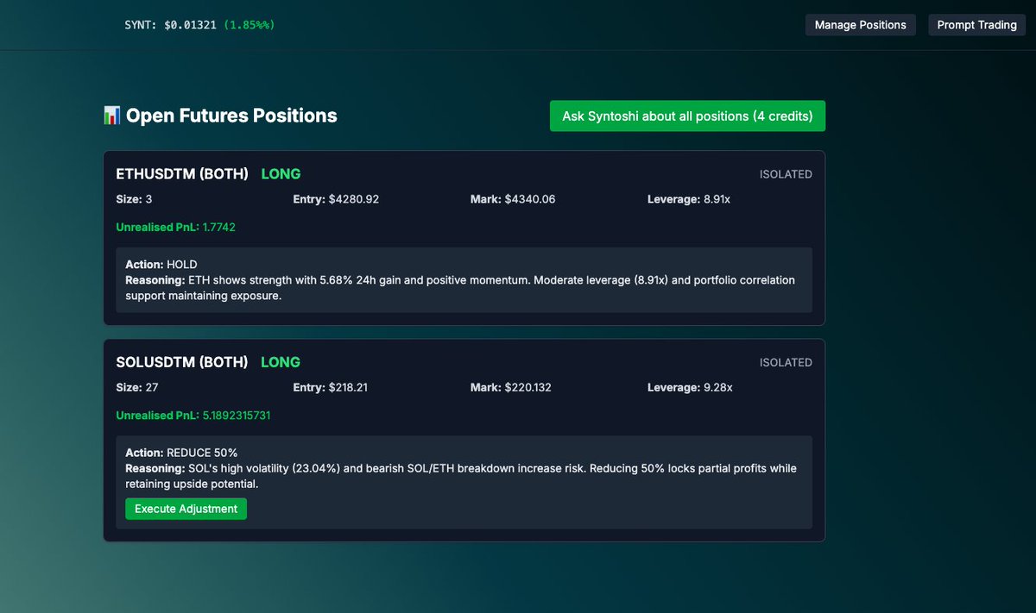Viewport: 1036px width, 613px height.
Task: Click Size 3 on ETHUSDTM card
Action: 133,199
